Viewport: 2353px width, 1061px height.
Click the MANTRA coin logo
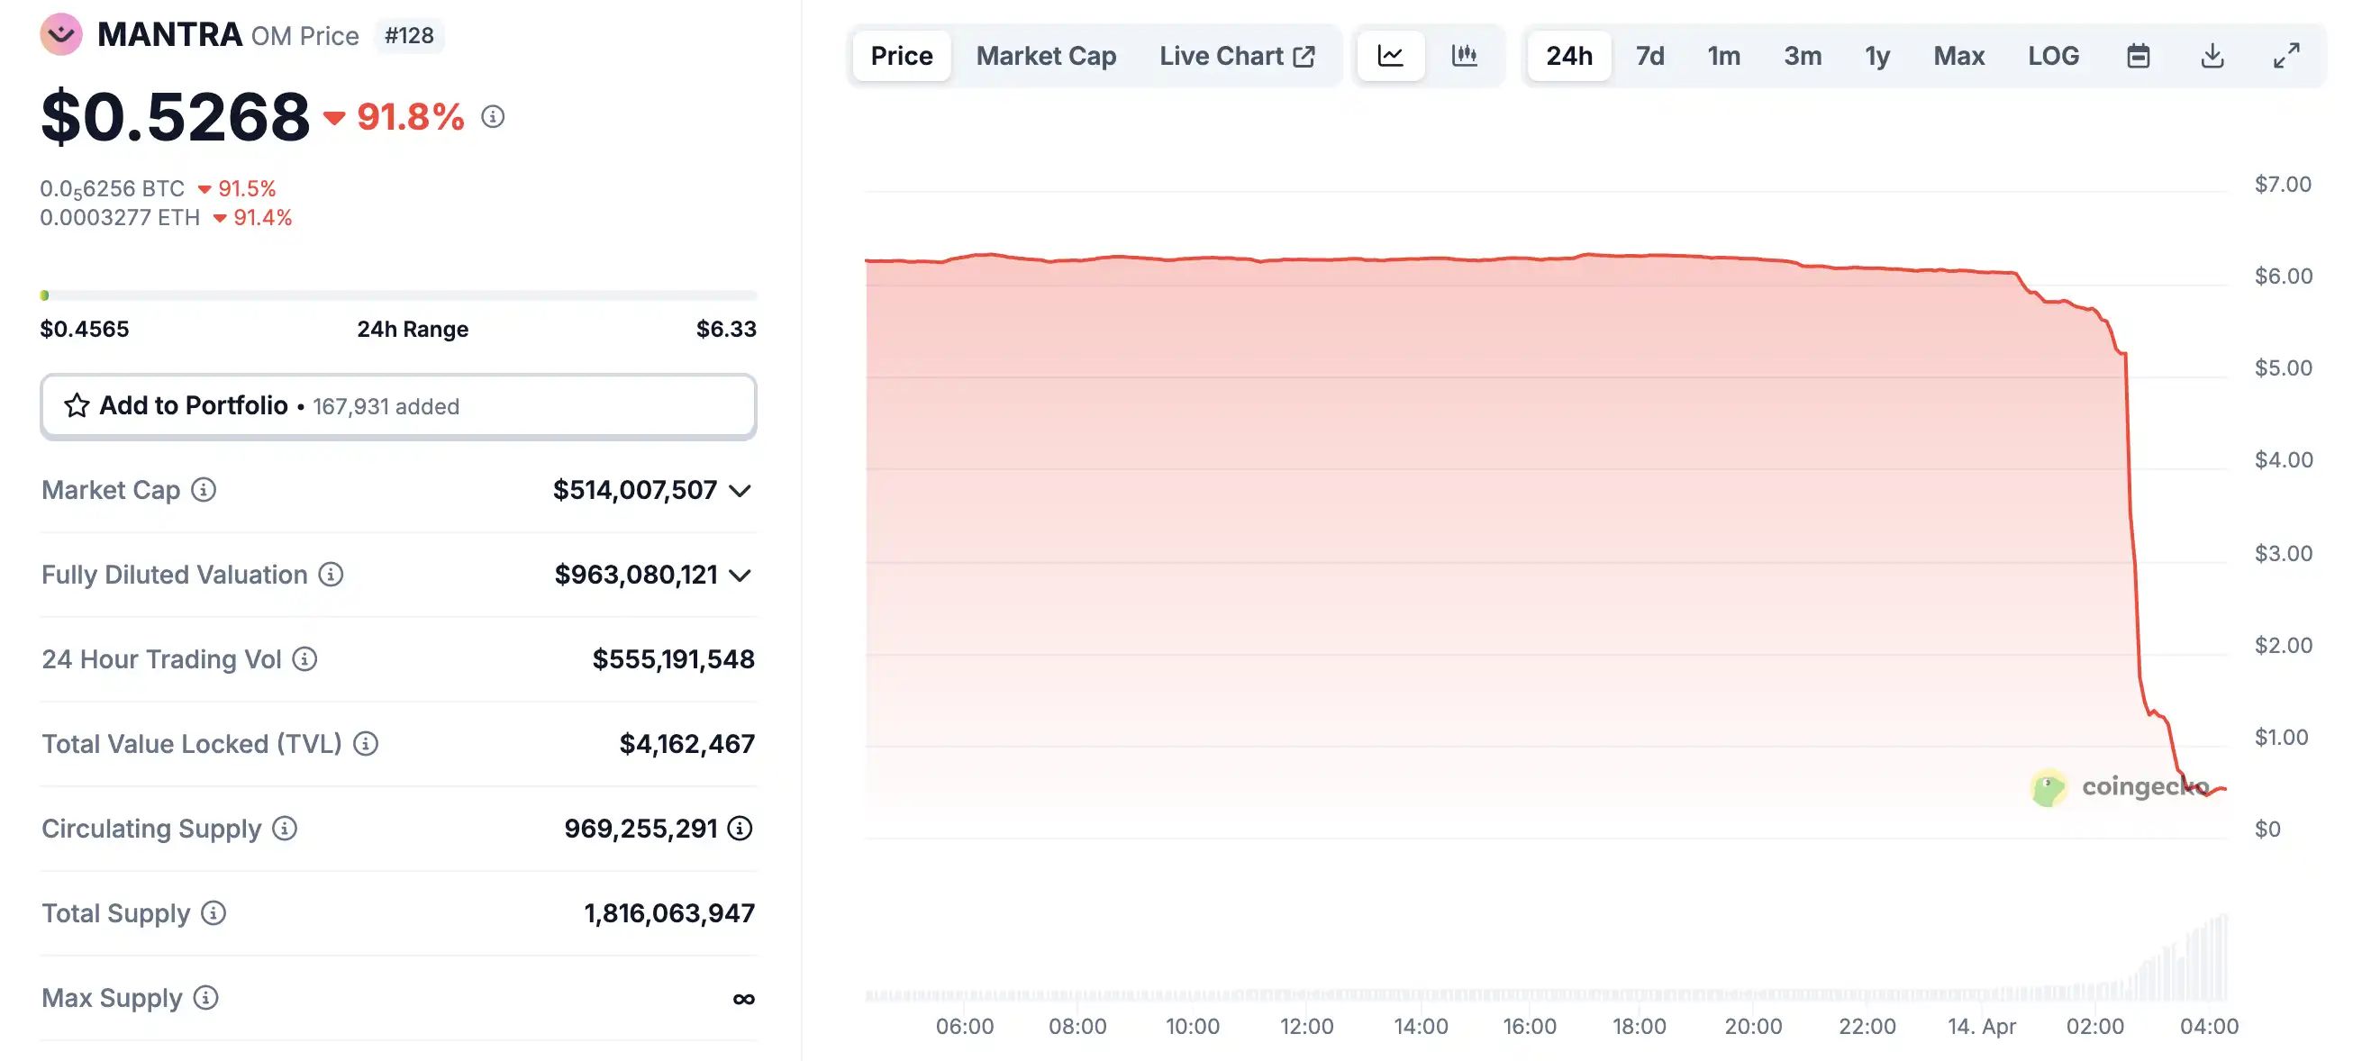pos(61,35)
